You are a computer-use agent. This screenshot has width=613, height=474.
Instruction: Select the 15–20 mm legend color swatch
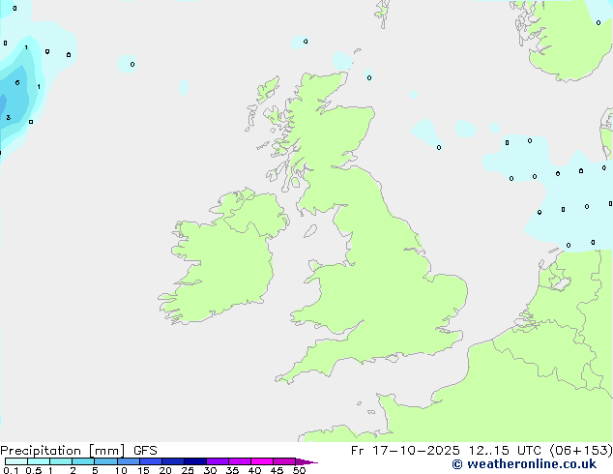[x=151, y=461]
